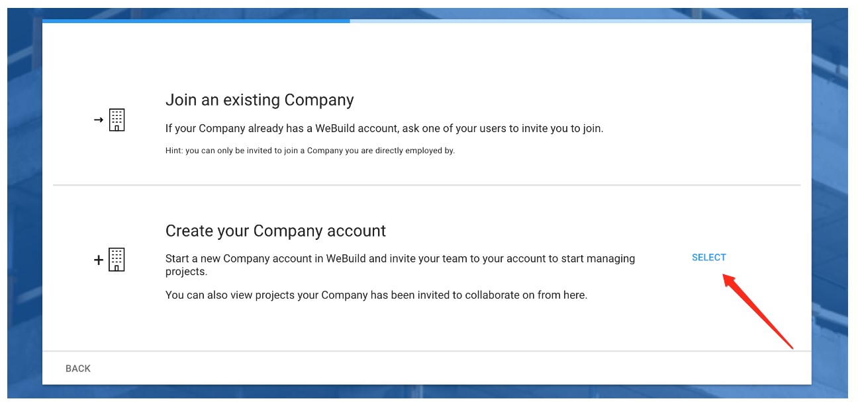Click the red arrow pointing at SELECT
Viewport: 858px width, 407px height.
(757, 311)
